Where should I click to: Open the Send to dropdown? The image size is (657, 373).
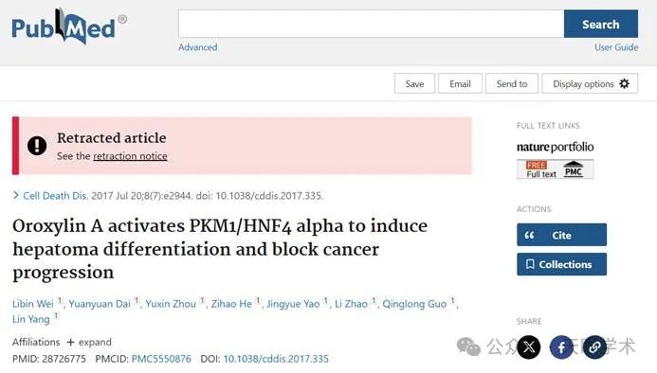[512, 83]
